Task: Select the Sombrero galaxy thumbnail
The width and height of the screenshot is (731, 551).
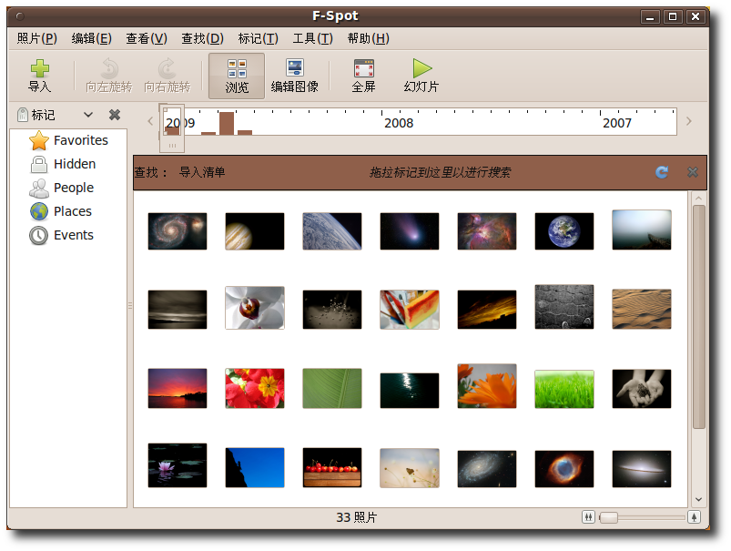Action: coord(642,469)
